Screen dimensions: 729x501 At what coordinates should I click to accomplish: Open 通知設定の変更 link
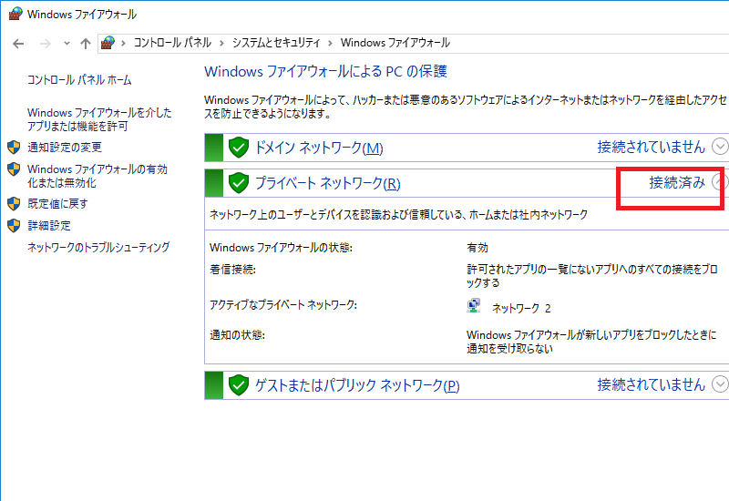(65, 148)
